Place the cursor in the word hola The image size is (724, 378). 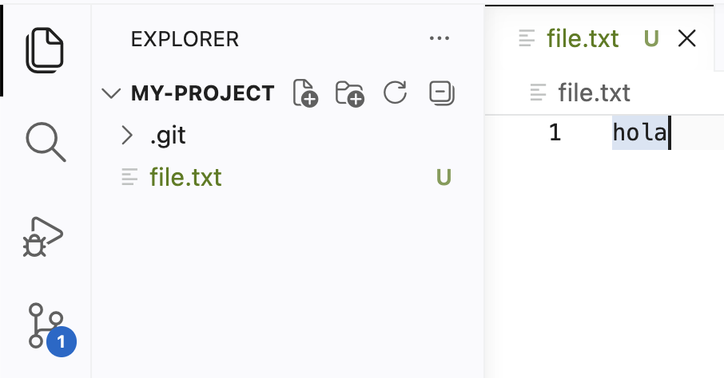(640, 132)
